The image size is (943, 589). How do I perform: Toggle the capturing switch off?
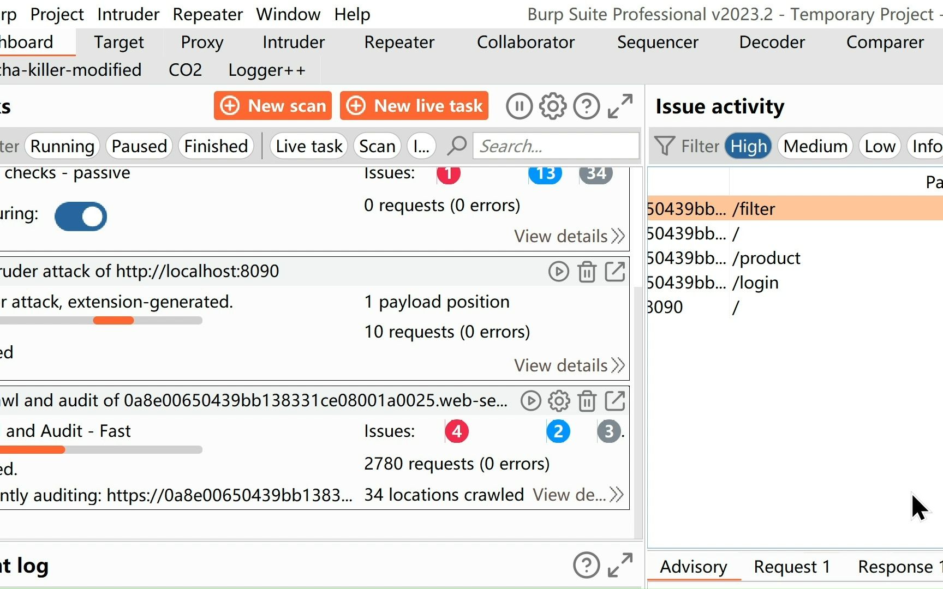81,217
